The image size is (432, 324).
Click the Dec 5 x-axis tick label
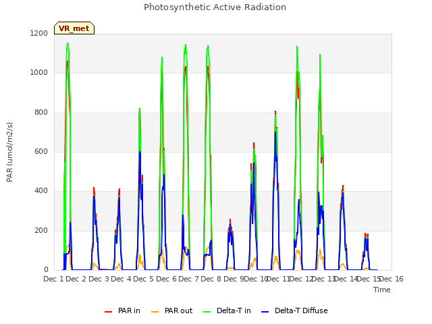143,279
